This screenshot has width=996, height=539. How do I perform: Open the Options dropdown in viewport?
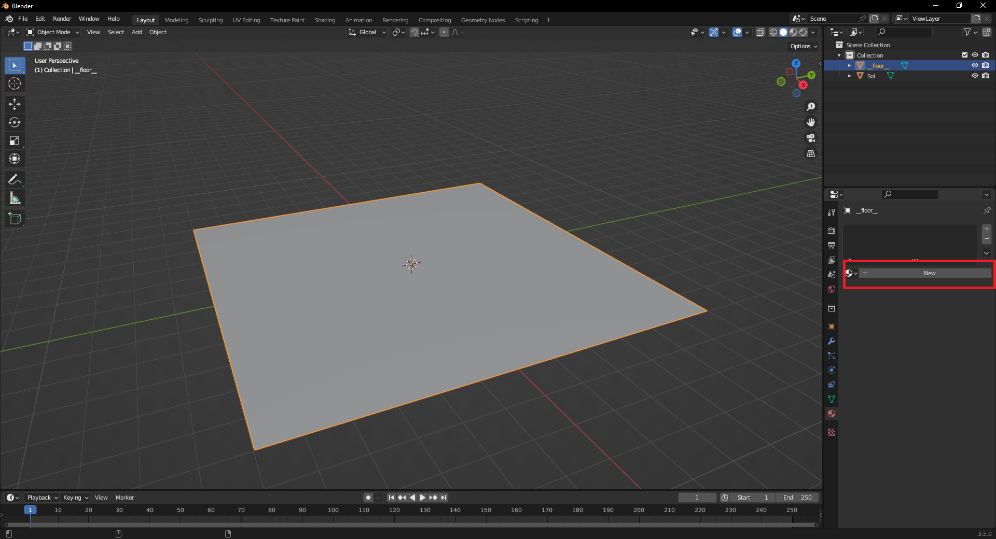tap(804, 46)
